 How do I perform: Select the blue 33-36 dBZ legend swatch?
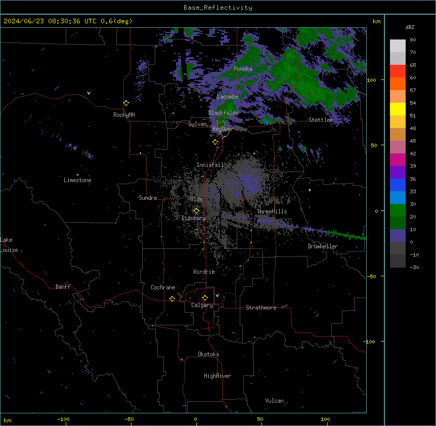[x=398, y=185]
